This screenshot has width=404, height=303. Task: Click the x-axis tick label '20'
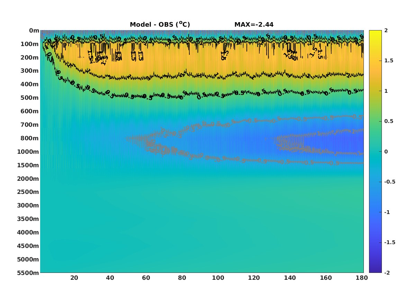click(x=74, y=278)
